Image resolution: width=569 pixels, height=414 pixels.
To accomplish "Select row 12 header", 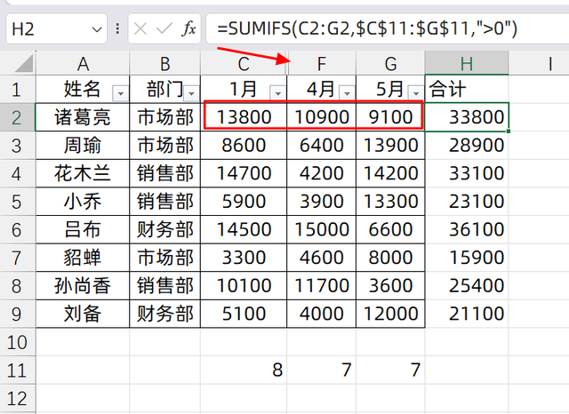I will click(18, 398).
